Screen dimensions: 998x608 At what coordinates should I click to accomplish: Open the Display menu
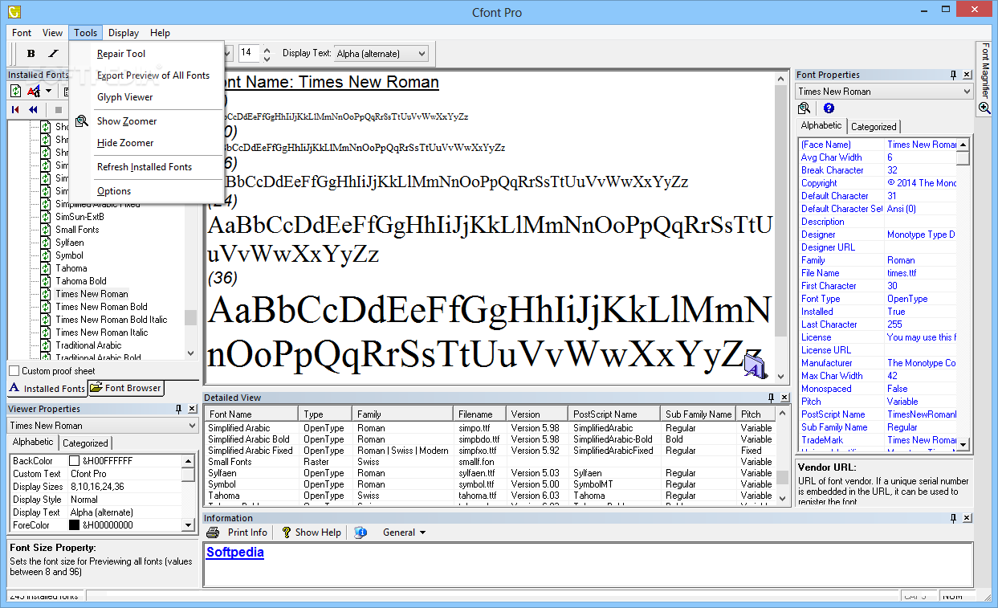pyautogui.click(x=124, y=33)
